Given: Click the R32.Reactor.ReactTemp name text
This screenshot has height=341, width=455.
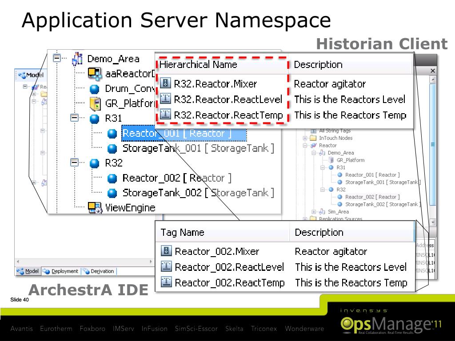Looking at the screenshot, I should (228, 115).
